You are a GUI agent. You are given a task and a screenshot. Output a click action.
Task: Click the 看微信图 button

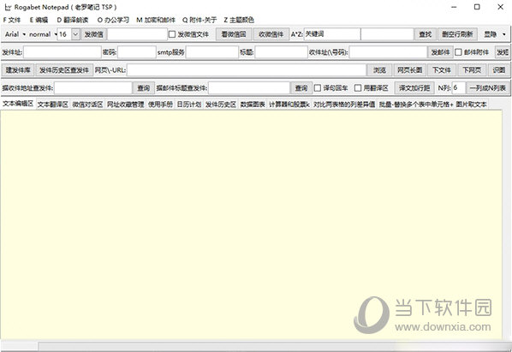tap(234, 34)
